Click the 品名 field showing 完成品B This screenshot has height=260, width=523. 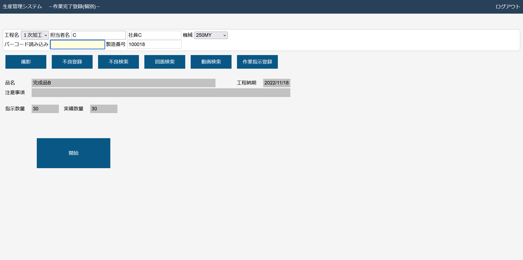click(x=123, y=83)
